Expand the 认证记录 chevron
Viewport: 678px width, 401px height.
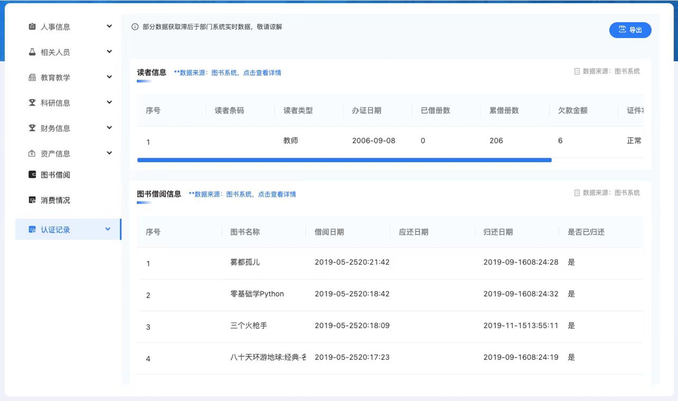108,229
